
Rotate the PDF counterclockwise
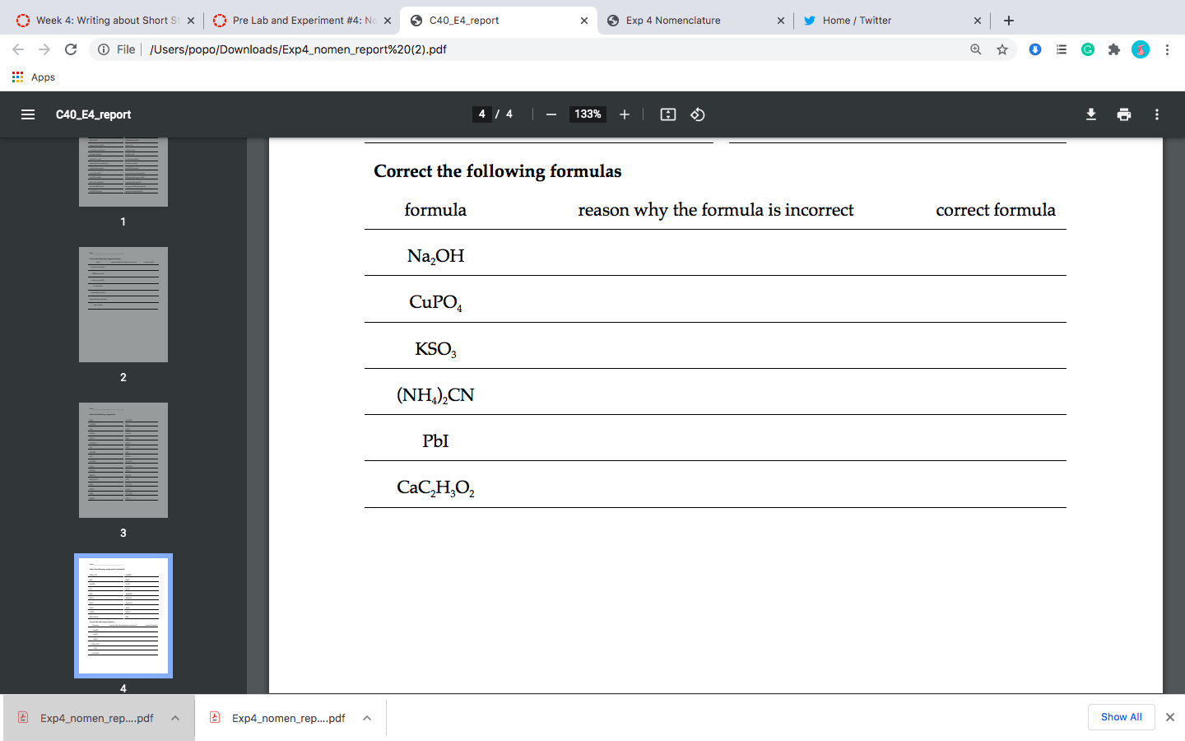(x=698, y=114)
